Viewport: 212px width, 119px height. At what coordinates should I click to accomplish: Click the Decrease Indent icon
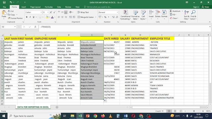click(71, 17)
